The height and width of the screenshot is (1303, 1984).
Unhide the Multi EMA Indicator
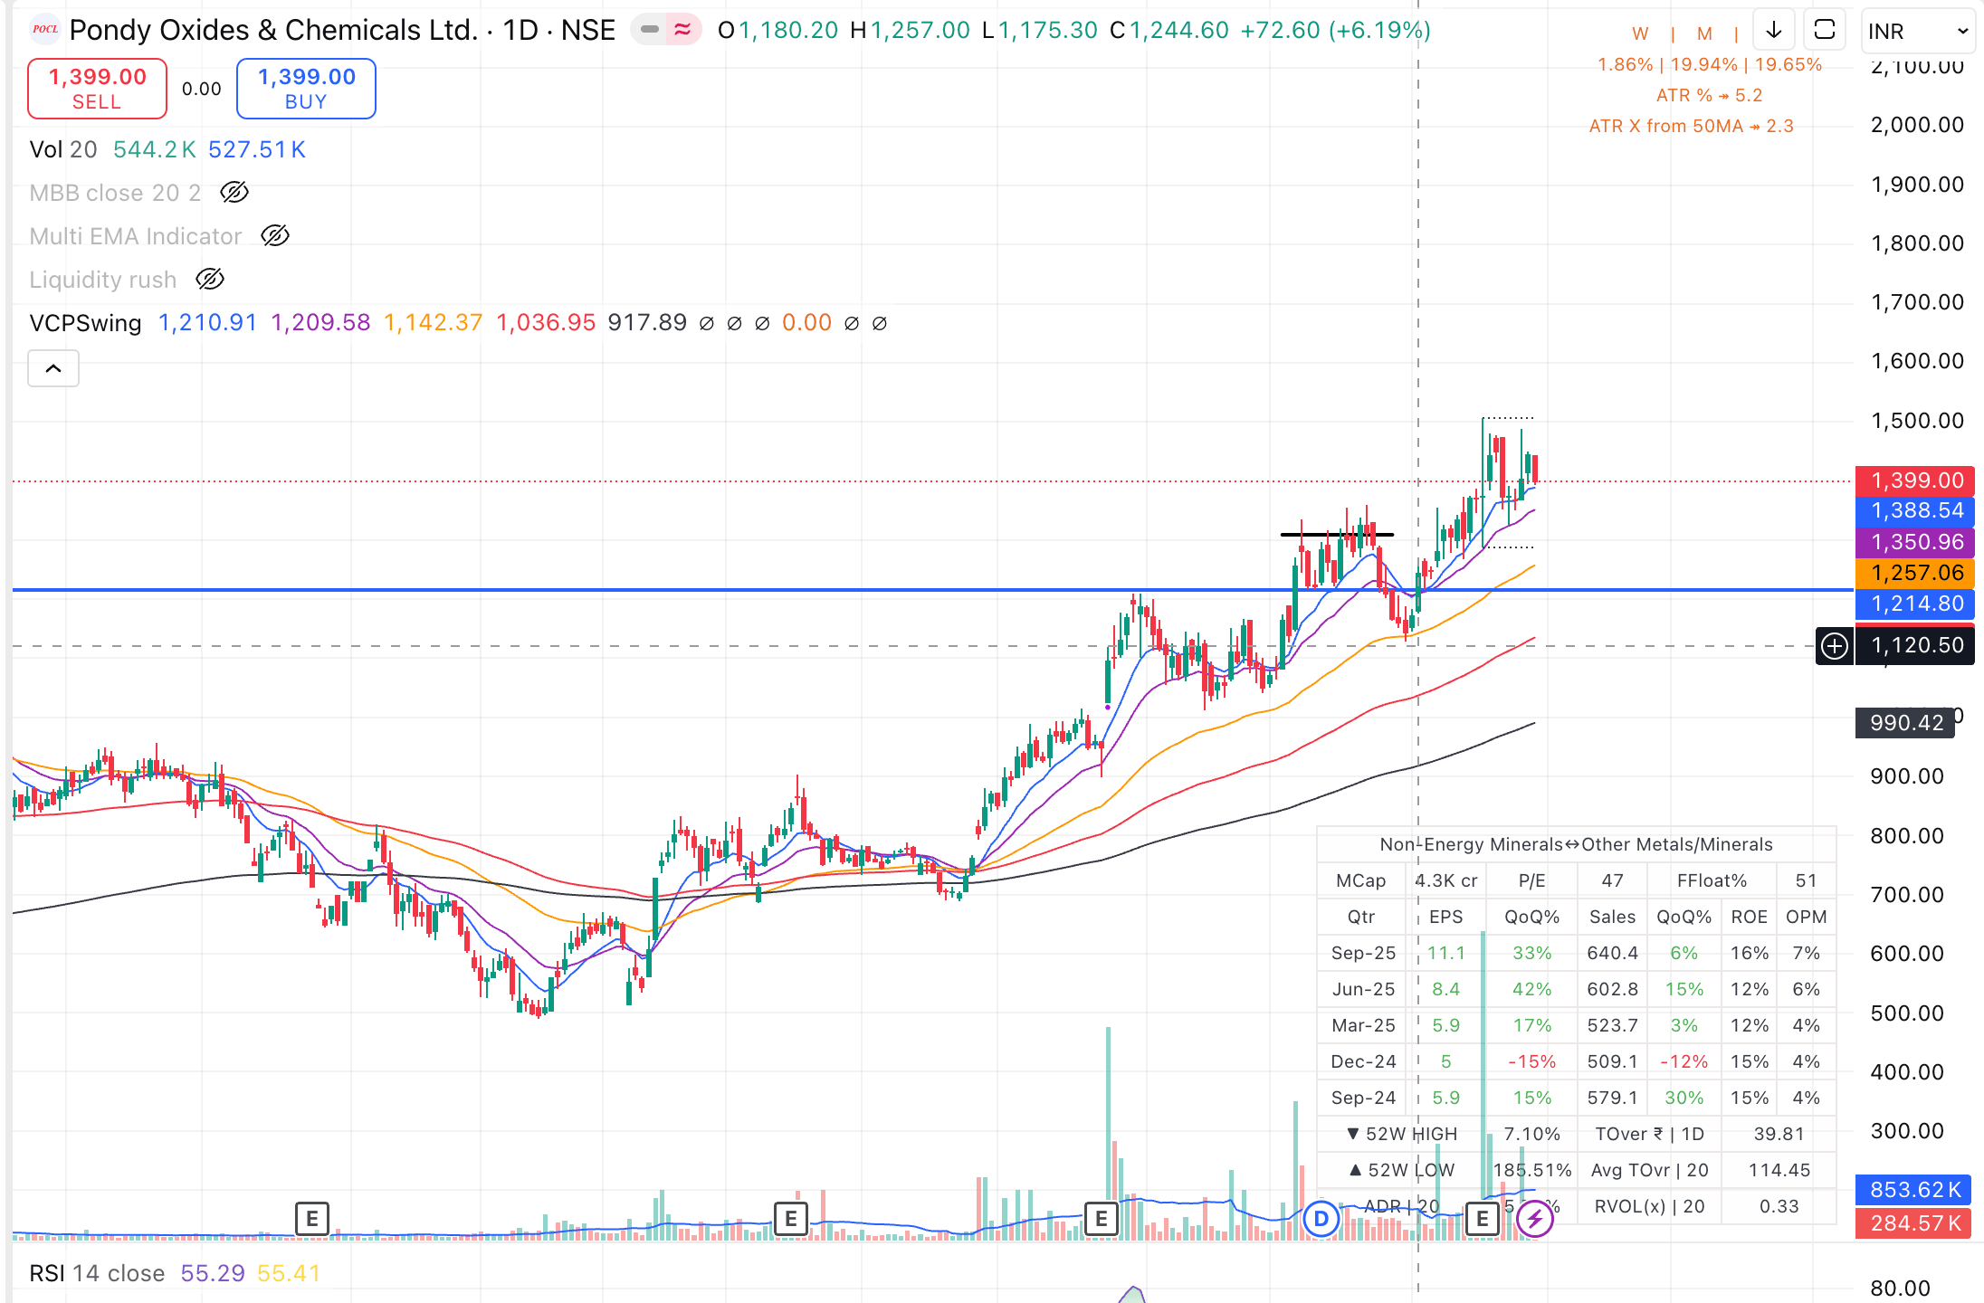tap(274, 236)
